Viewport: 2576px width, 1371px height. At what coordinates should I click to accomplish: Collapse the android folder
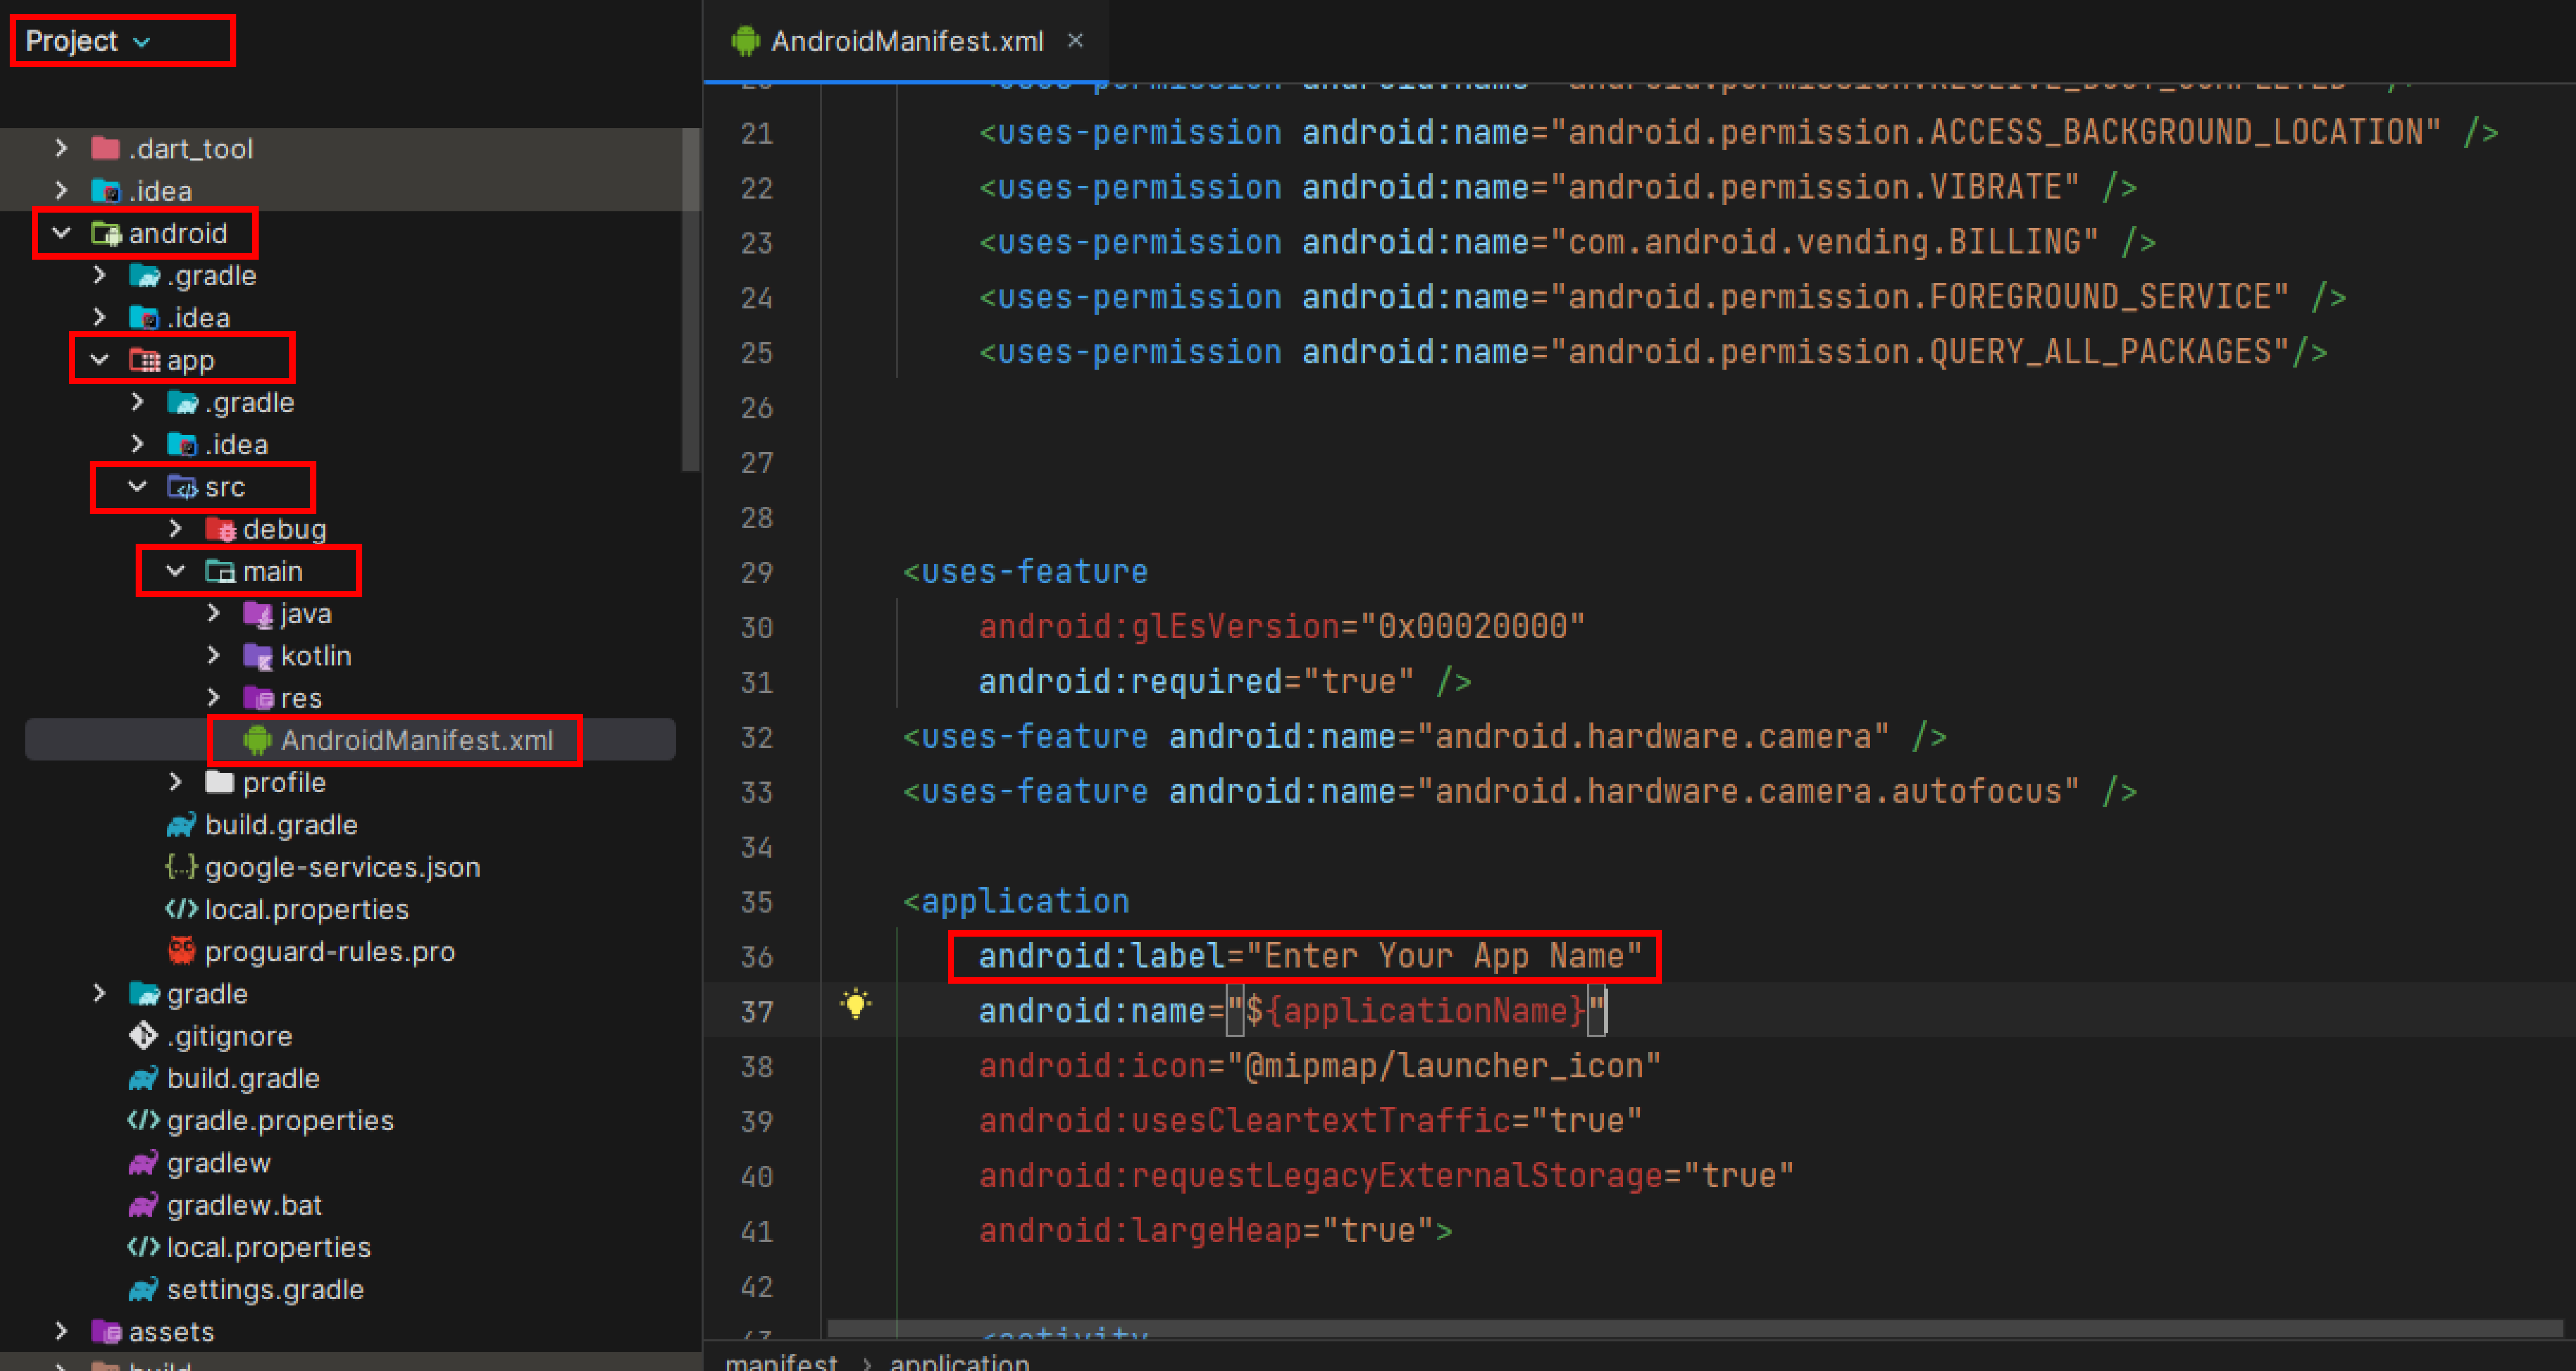point(62,233)
